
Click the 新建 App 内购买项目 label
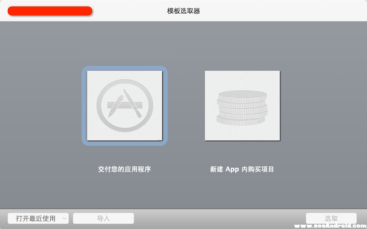point(242,169)
